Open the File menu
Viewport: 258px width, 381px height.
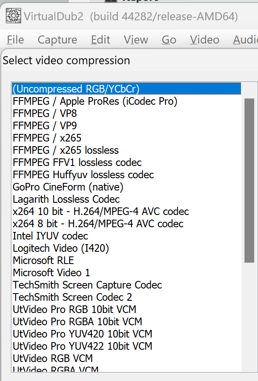click(x=16, y=40)
